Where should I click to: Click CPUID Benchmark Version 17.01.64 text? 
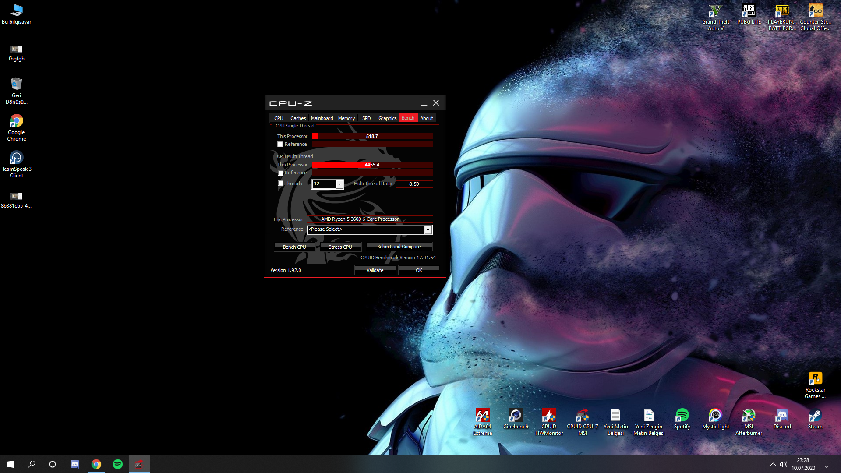coord(398,258)
